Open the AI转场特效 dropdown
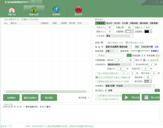 pyautogui.click(x=121, y=65)
